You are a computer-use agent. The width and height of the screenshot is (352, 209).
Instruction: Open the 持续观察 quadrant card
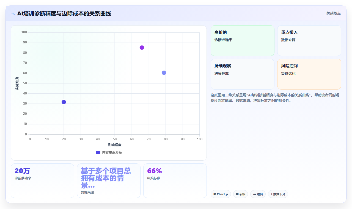[x=243, y=74]
